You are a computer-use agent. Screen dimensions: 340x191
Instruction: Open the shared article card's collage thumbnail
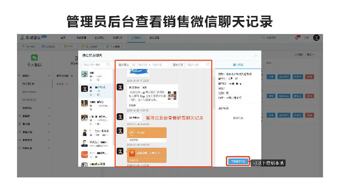(172, 95)
